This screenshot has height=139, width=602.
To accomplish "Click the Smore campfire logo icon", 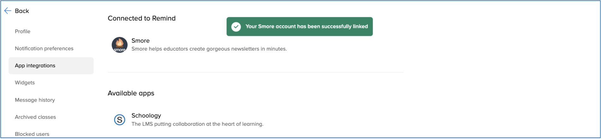I will [119, 45].
